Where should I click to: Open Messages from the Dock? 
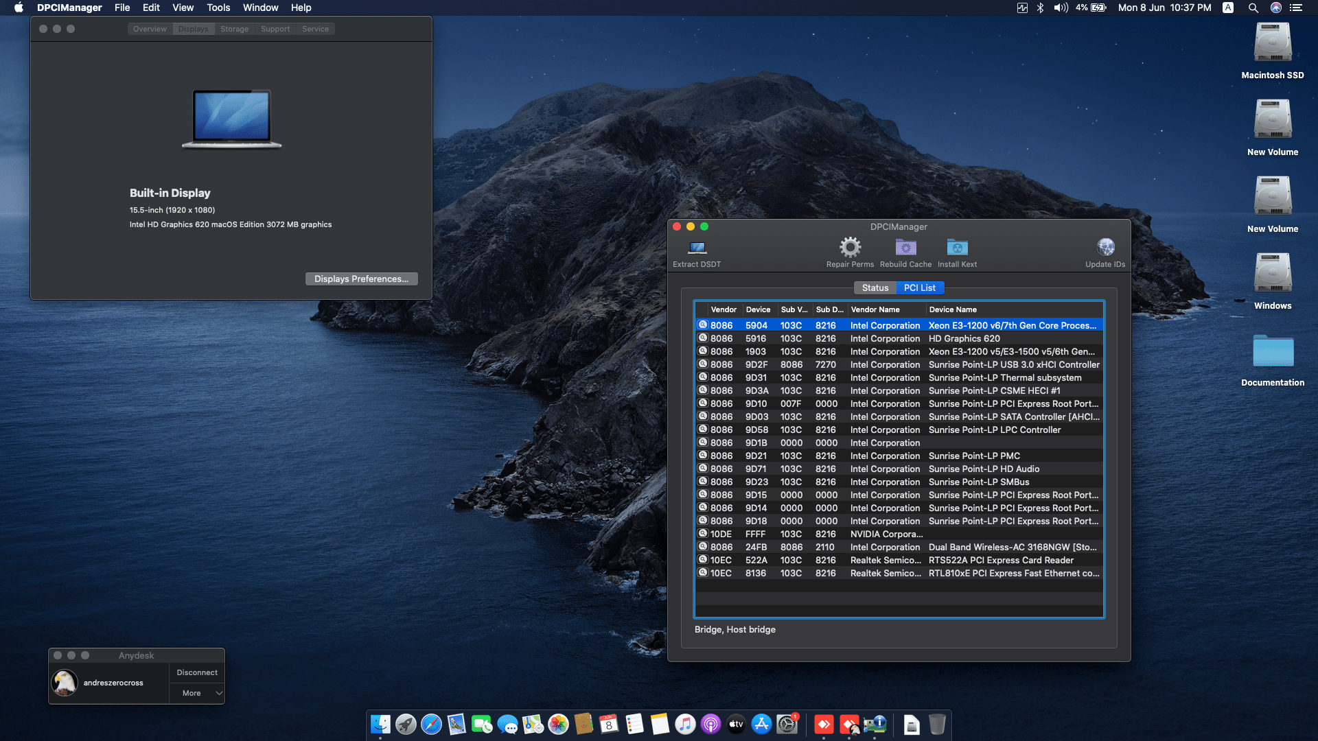(x=507, y=724)
